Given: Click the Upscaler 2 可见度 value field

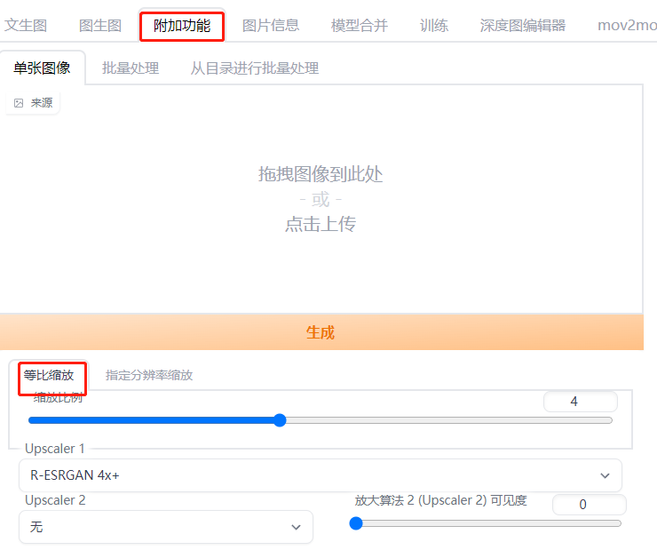Looking at the screenshot, I should (x=590, y=505).
